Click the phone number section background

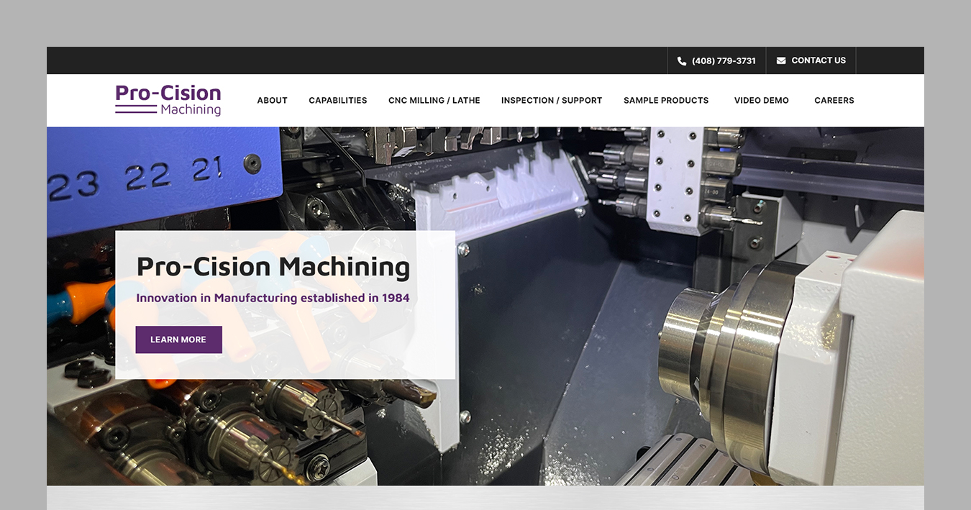[x=716, y=60]
